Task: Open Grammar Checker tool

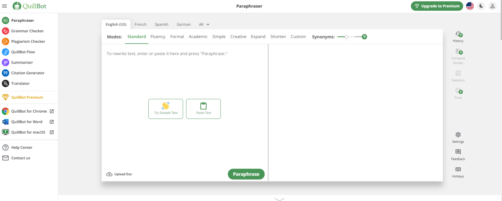Action: point(27,31)
